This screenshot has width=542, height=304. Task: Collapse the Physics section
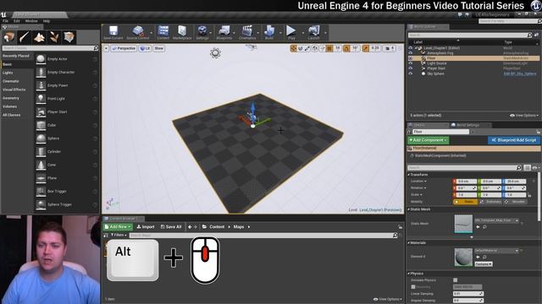point(408,274)
